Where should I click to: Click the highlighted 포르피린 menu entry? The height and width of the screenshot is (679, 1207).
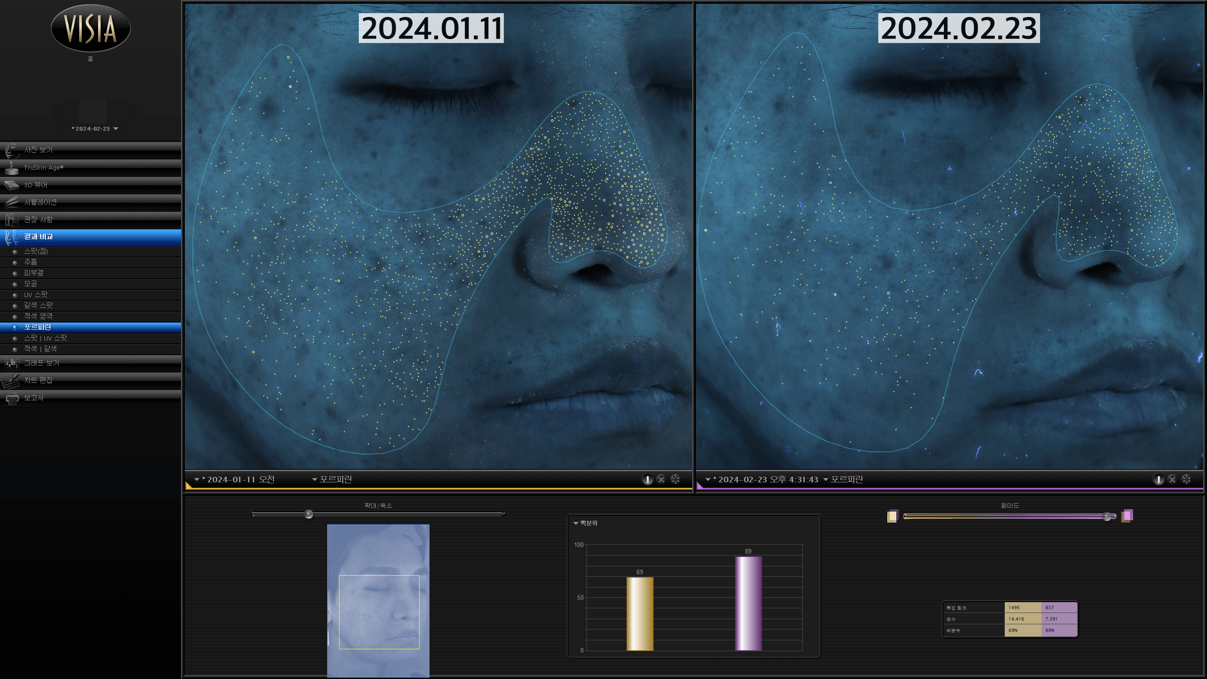click(x=91, y=327)
